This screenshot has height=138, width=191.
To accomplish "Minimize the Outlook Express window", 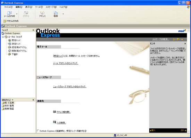I will (180, 3).
